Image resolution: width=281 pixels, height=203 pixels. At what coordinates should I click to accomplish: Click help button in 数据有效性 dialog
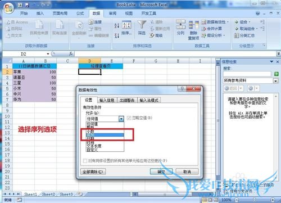coord(182,89)
